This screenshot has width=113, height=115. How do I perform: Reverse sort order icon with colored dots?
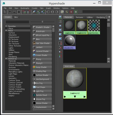(x=60, y=56)
